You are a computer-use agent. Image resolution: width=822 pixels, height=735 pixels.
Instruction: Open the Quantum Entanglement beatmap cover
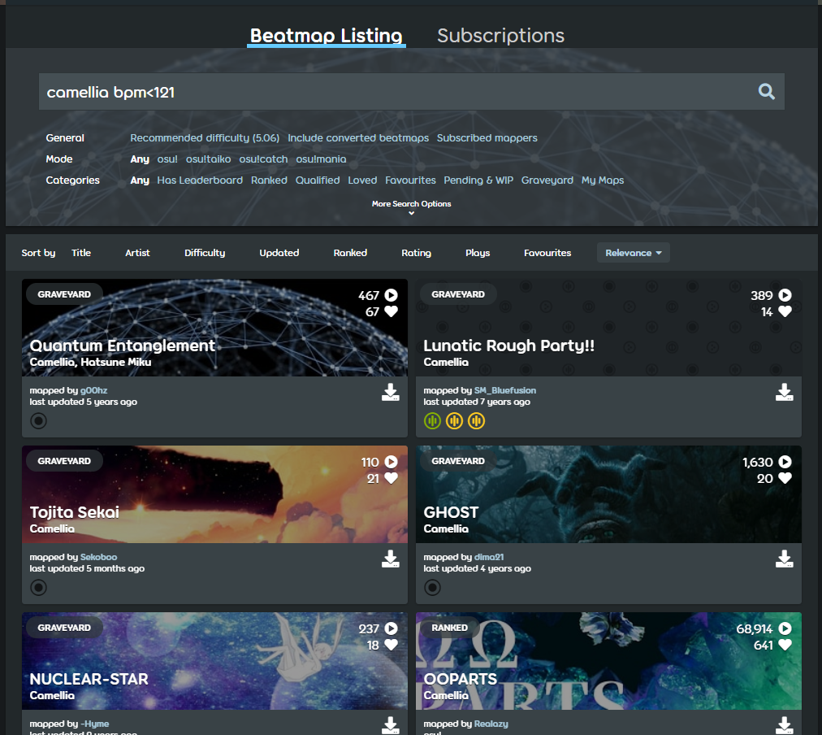214,328
